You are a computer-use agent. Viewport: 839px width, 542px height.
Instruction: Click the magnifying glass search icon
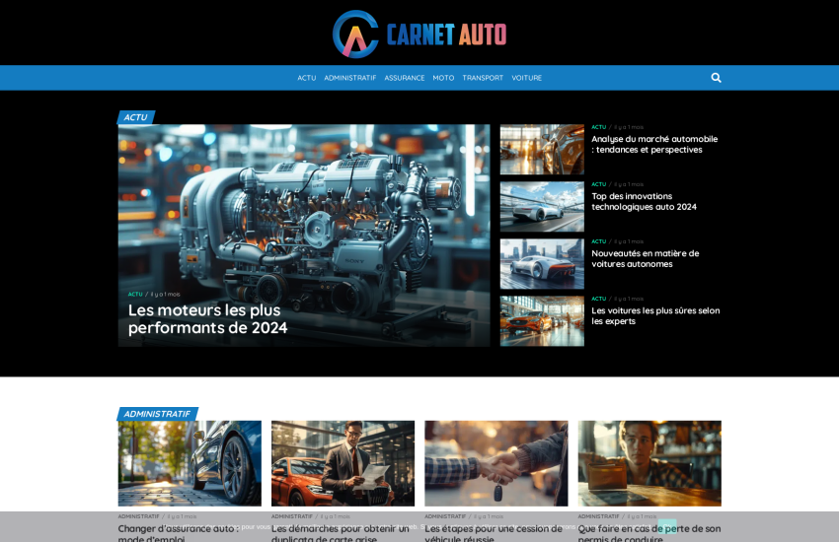coord(716,78)
